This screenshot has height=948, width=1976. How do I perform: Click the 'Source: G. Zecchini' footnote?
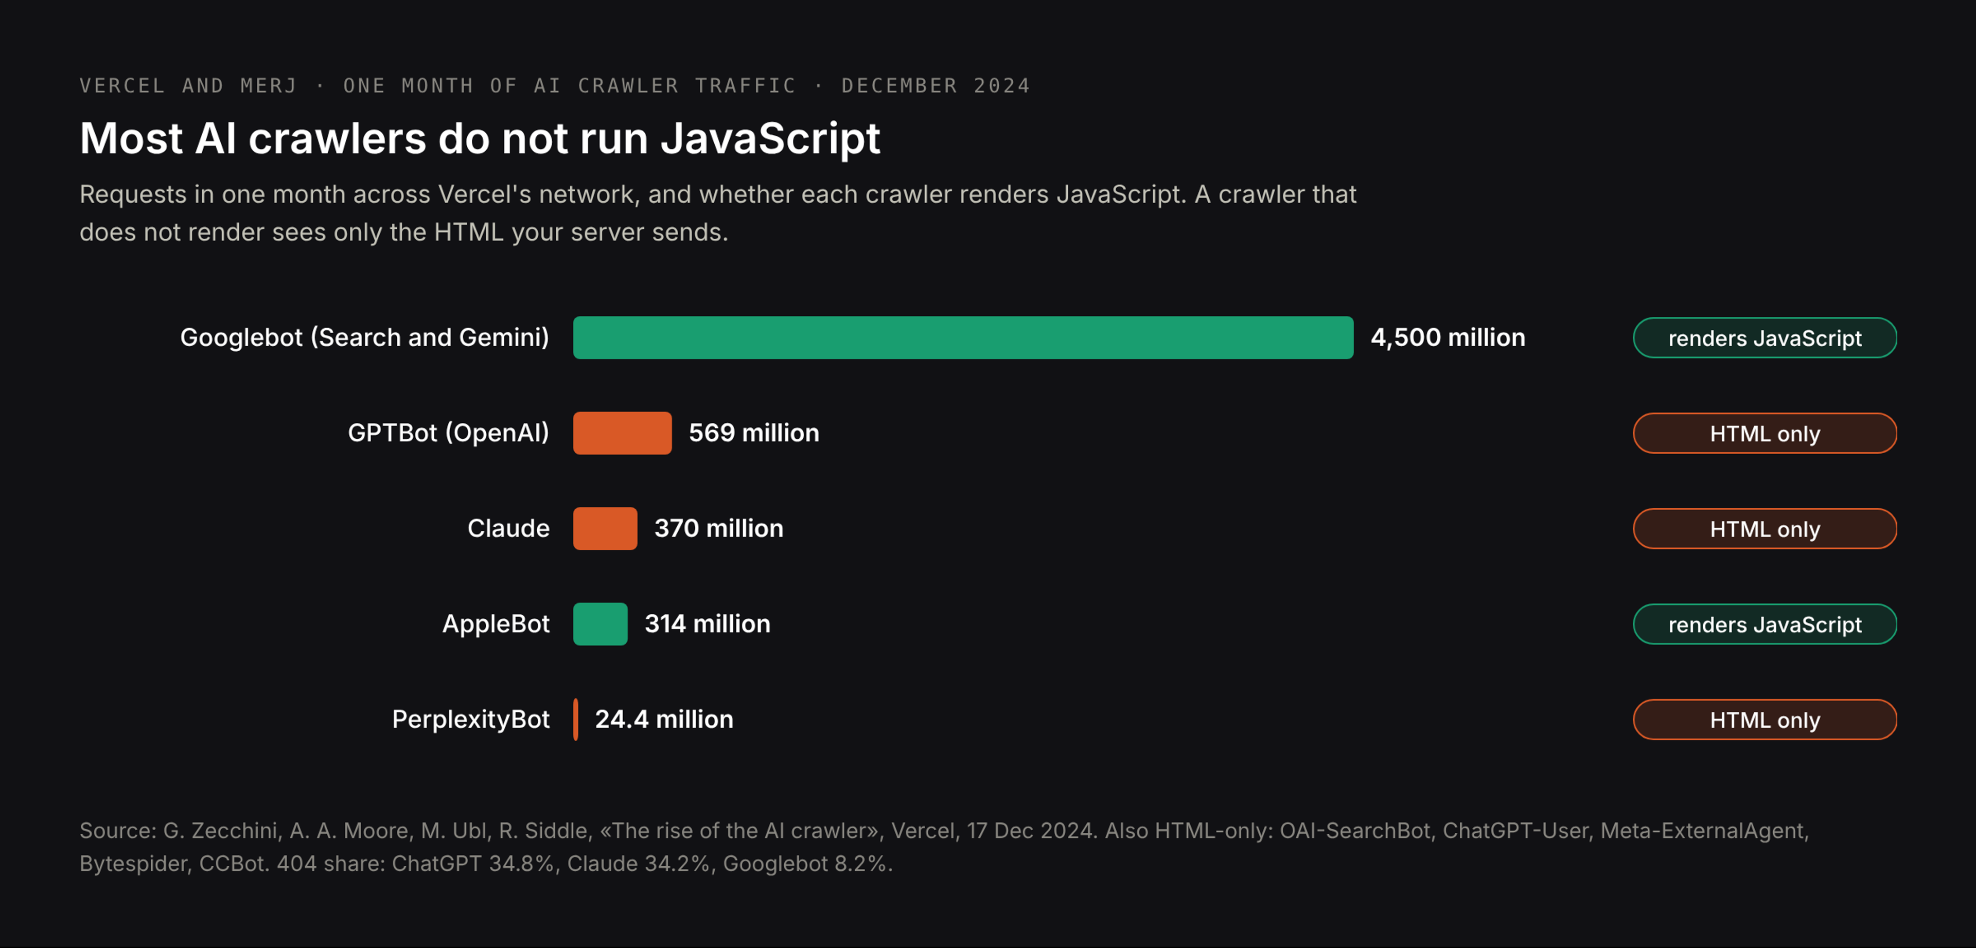pos(944,847)
